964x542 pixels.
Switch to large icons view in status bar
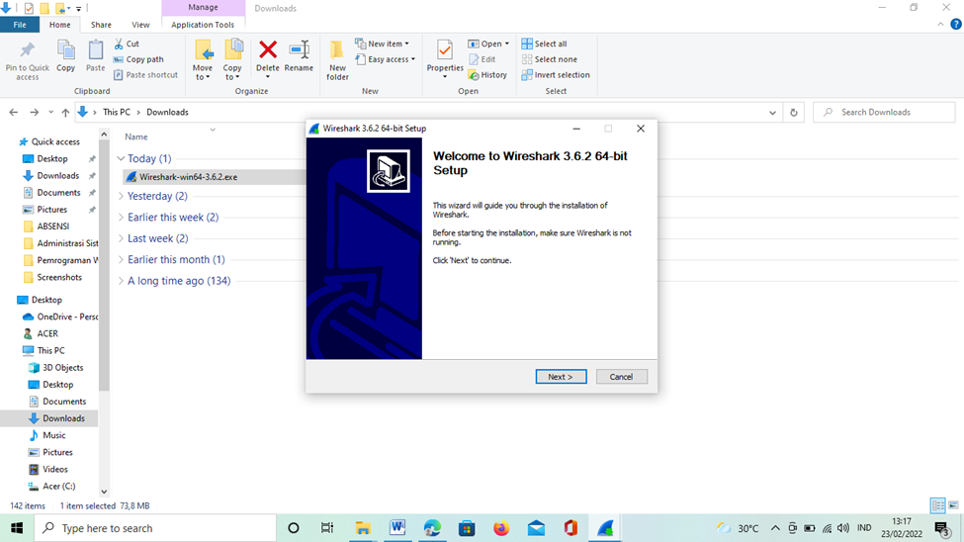coord(953,505)
